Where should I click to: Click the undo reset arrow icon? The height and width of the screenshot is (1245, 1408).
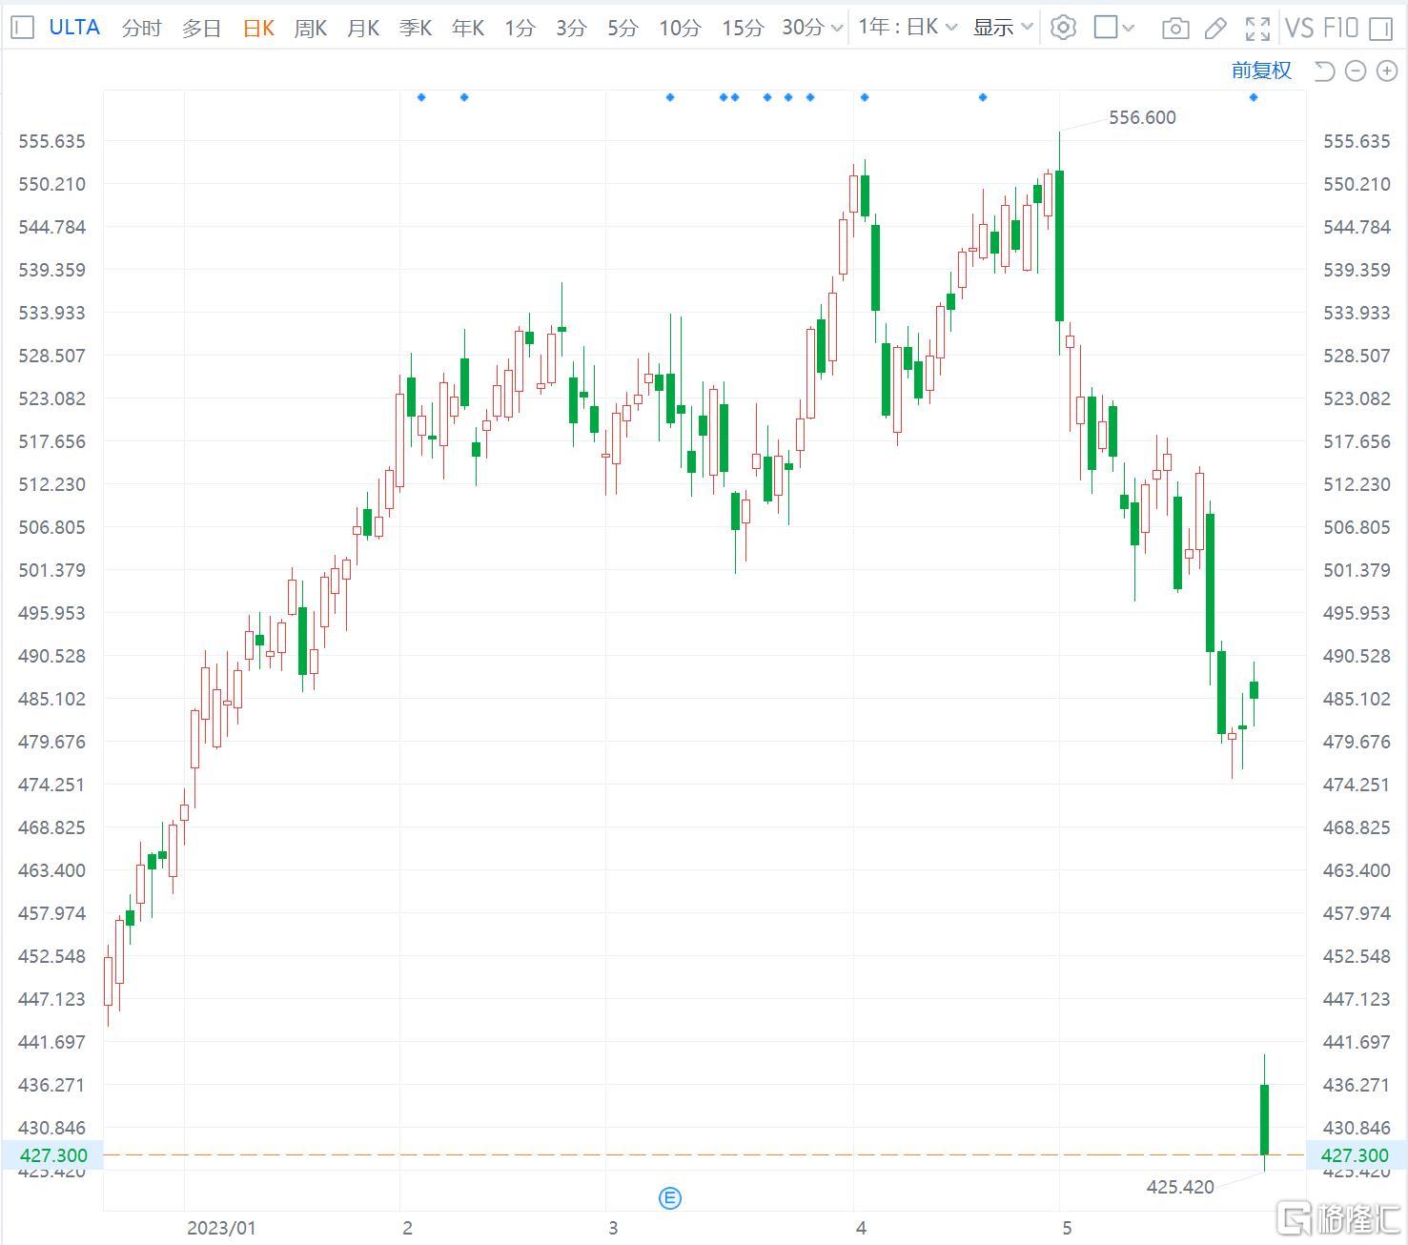(x=1324, y=71)
